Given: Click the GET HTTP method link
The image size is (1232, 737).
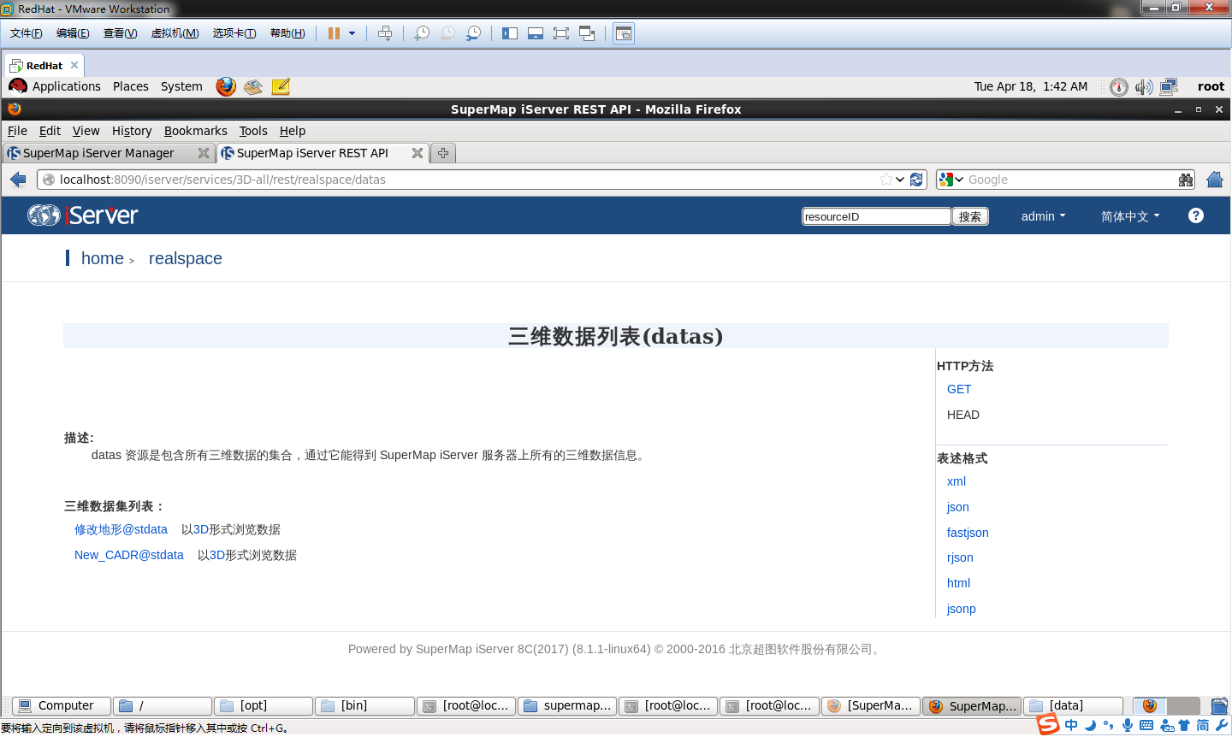Looking at the screenshot, I should 959,389.
